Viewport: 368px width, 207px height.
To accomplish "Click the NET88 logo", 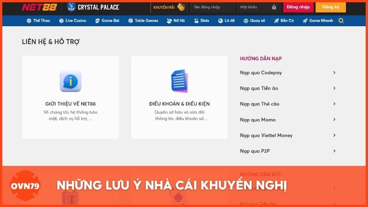I will (x=40, y=7).
